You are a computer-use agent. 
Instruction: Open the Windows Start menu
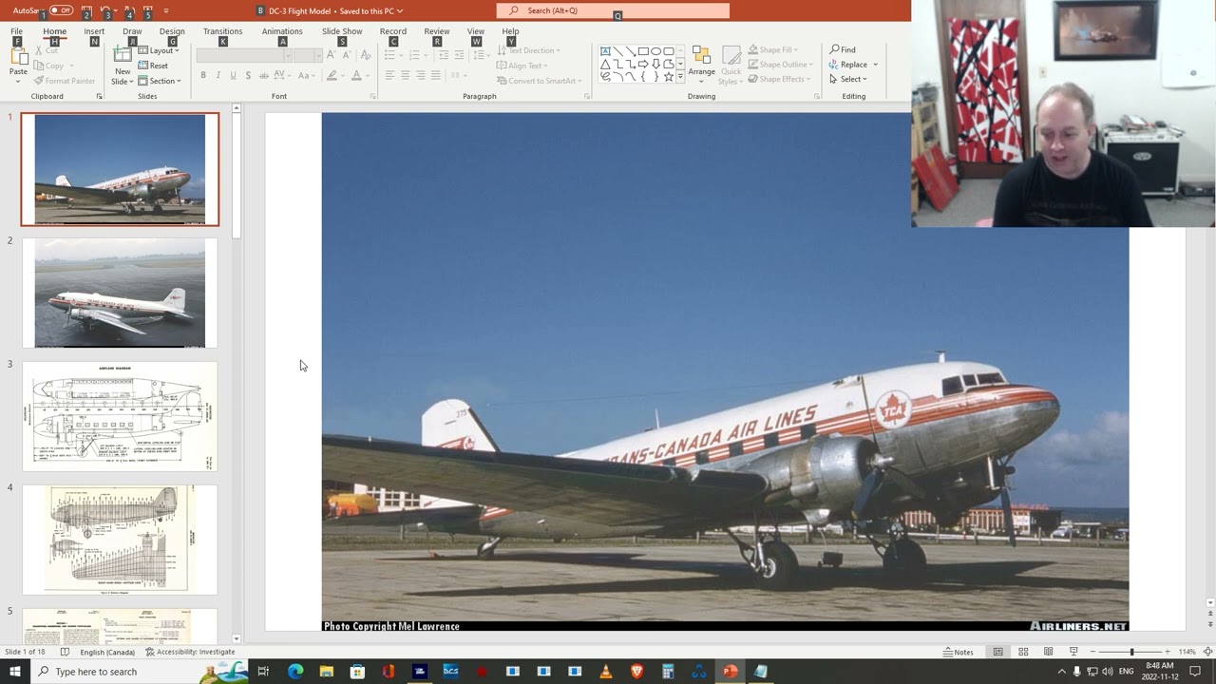[15, 672]
